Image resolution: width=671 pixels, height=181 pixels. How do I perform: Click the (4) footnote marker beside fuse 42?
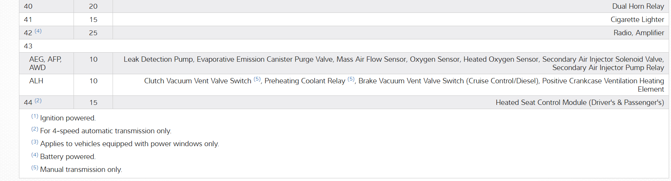click(38, 31)
